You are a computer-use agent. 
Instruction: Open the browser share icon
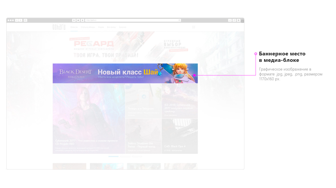coord(230,20)
